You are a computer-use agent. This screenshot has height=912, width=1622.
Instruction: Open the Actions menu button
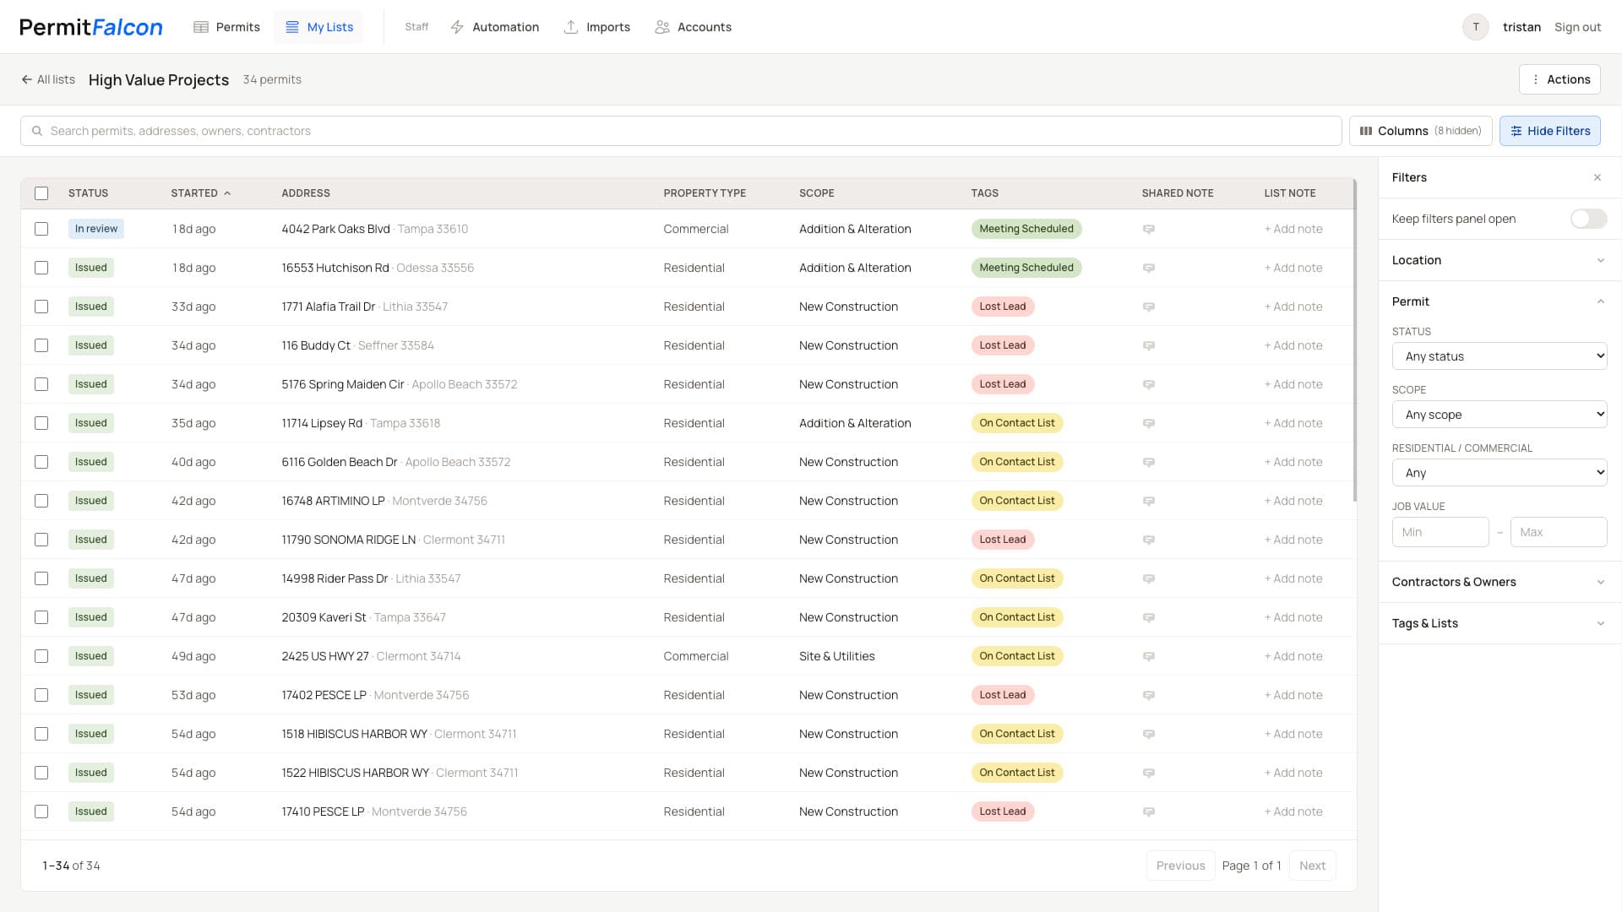click(1559, 79)
